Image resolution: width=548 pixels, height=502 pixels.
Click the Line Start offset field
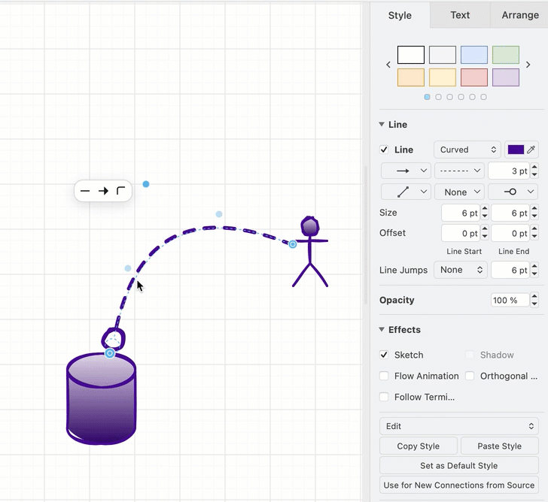461,233
